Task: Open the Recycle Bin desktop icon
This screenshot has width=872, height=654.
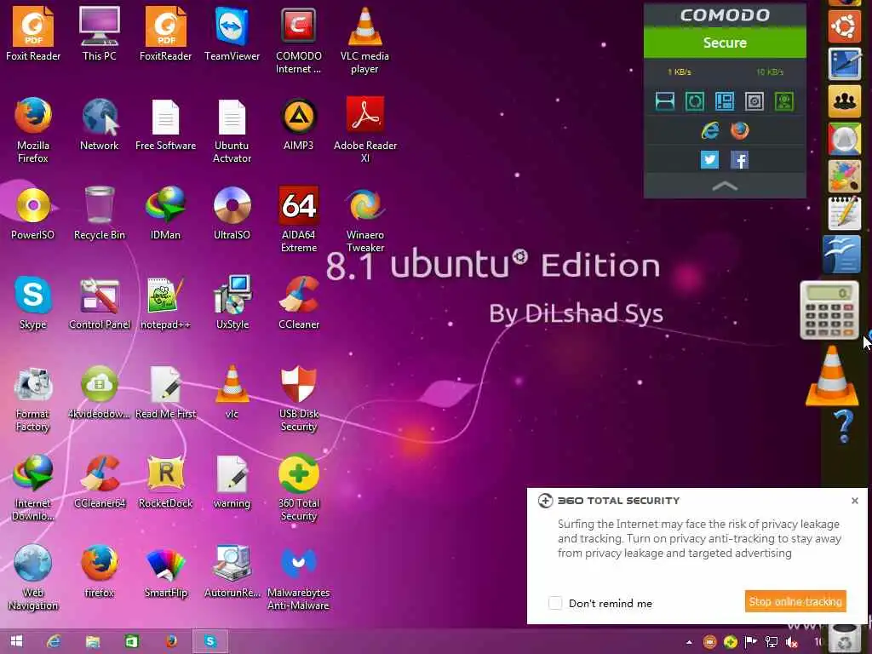Action: pos(99,212)
